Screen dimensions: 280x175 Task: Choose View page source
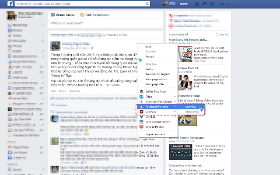(x=156, y=79)
